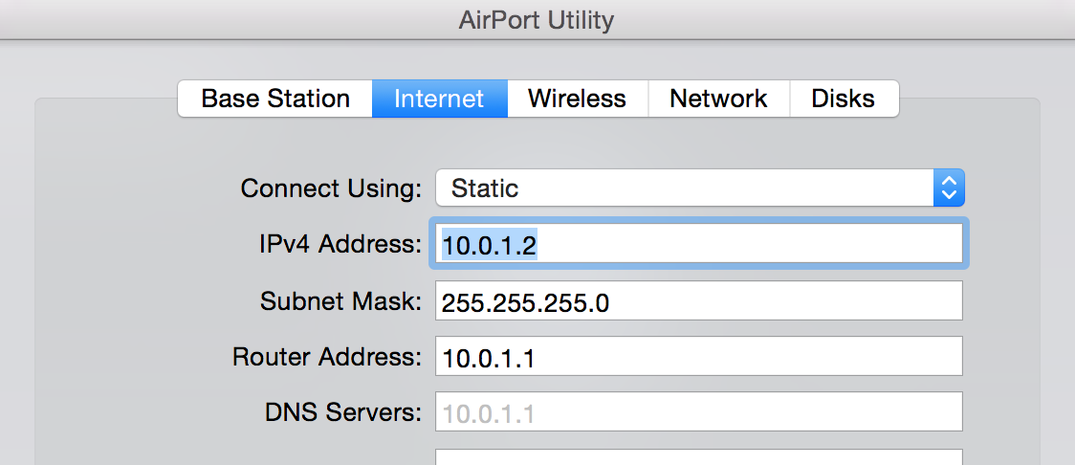The width and height of the screenshot is (1075, 465).
Task: Click into the Router Address field
Action: 699,357
